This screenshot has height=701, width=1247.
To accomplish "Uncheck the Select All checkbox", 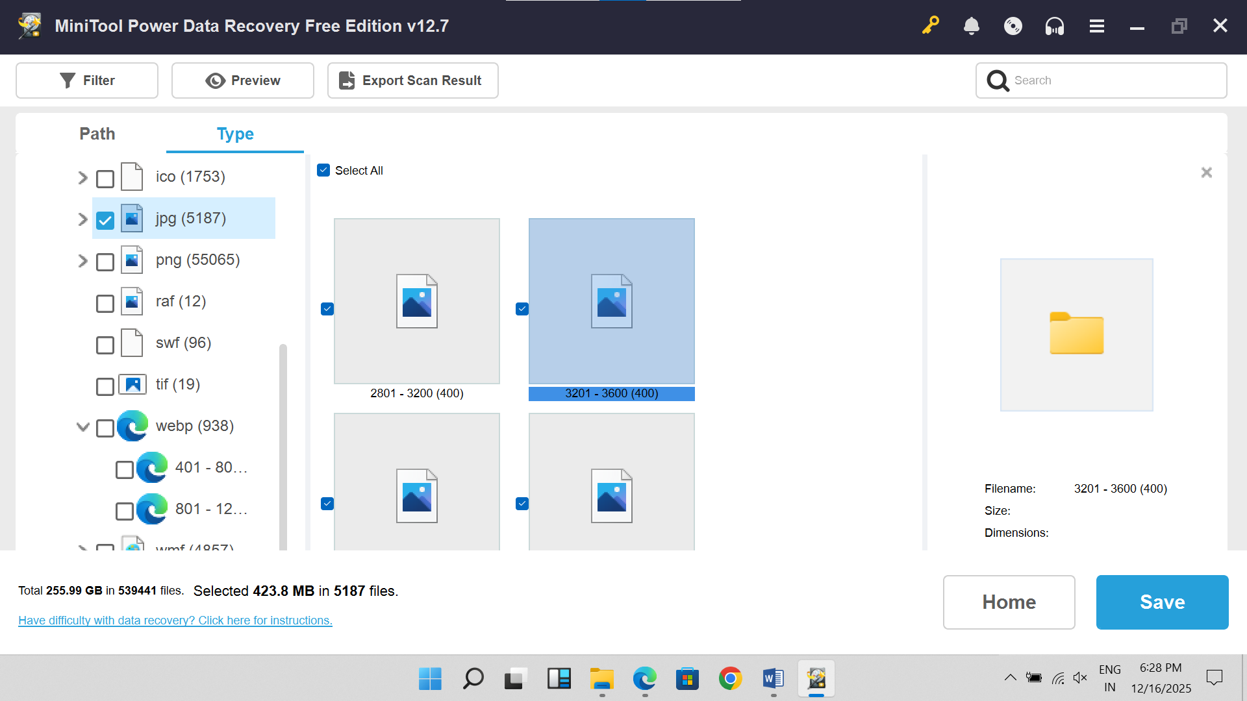I will click(323, 170).
